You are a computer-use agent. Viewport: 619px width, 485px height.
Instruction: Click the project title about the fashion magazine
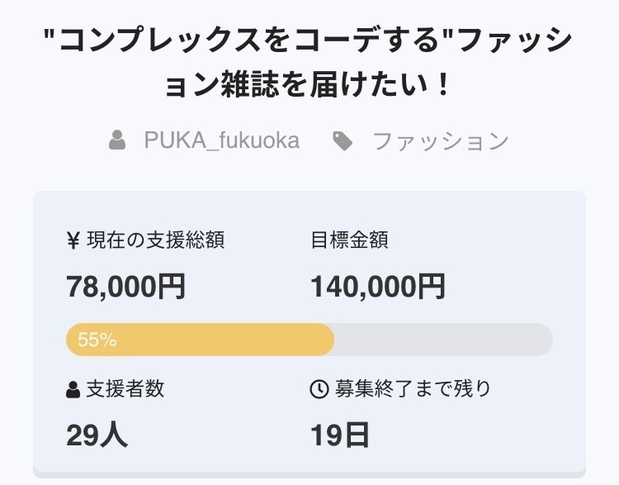309,40
